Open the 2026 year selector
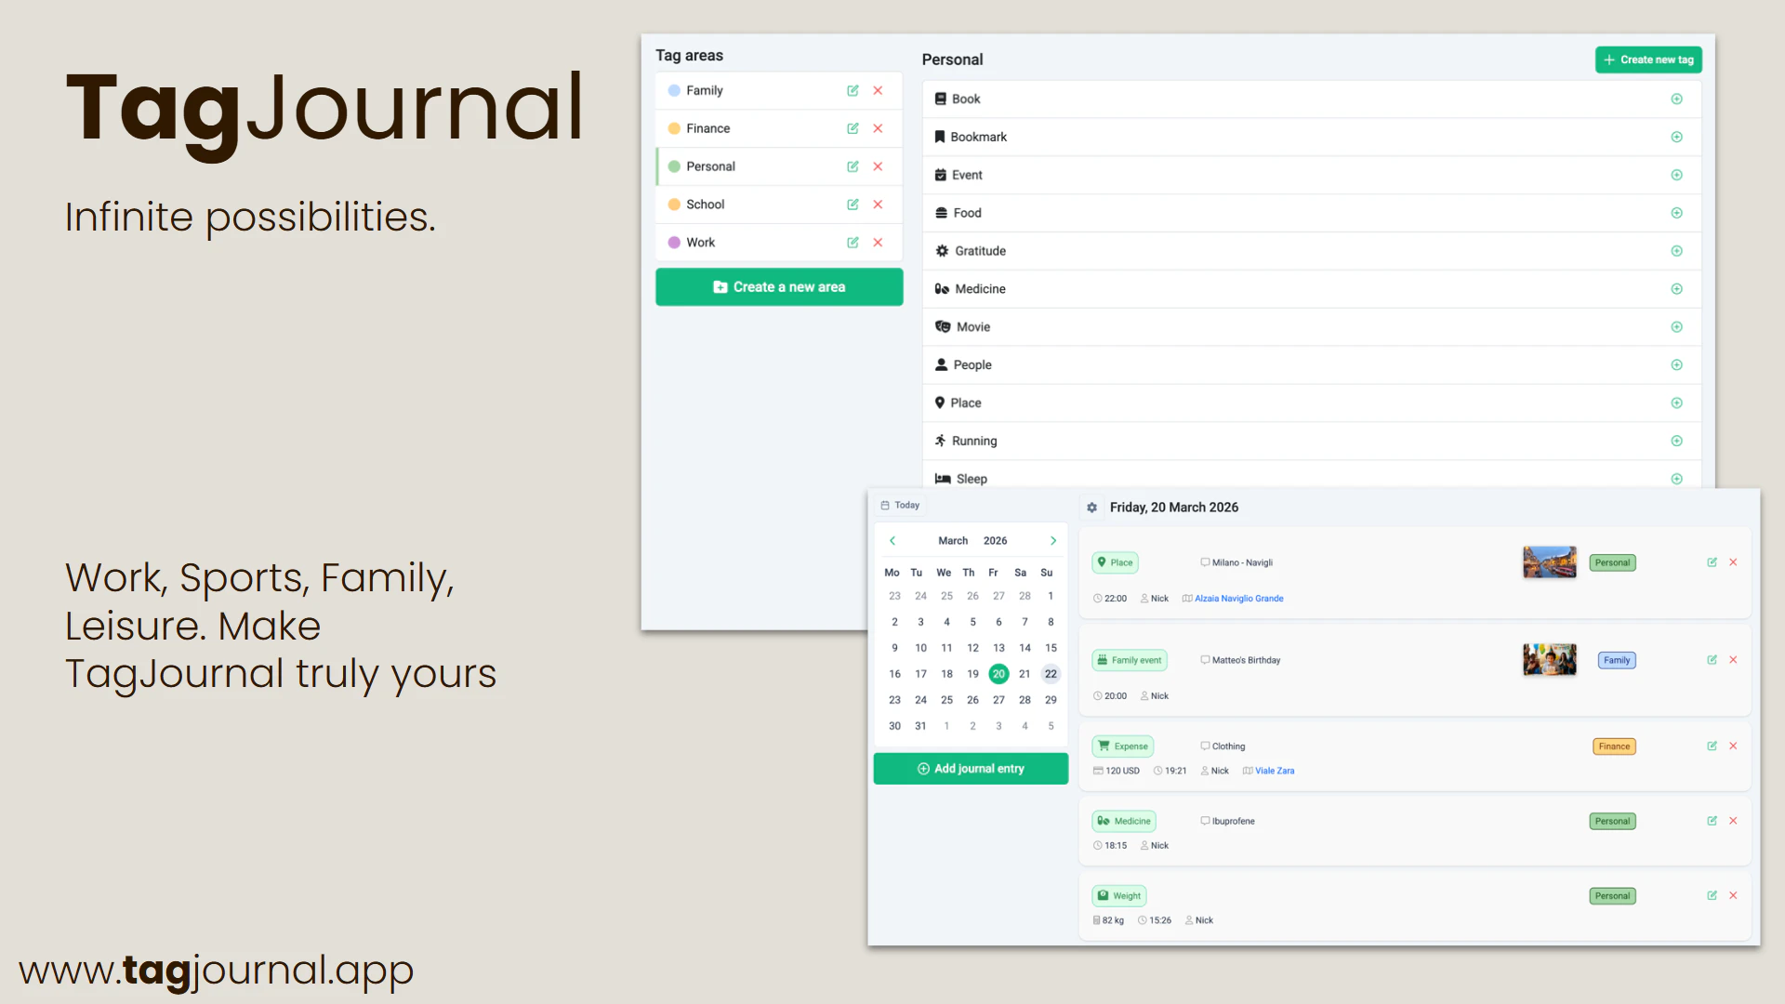This screenshot has height=1004, width=1785. [x=996, y=541]
